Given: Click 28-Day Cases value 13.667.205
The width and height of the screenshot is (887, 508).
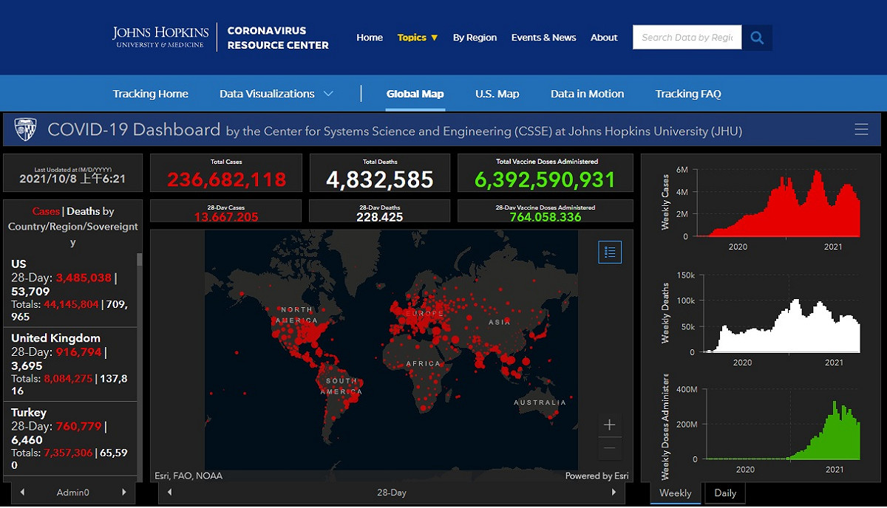Looking at the screenshot, I should (x=226, y=217).
